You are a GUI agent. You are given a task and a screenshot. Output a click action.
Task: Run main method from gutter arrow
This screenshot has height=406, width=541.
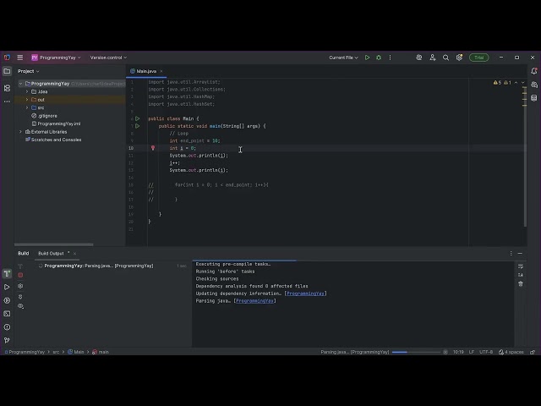coord(137,126)
